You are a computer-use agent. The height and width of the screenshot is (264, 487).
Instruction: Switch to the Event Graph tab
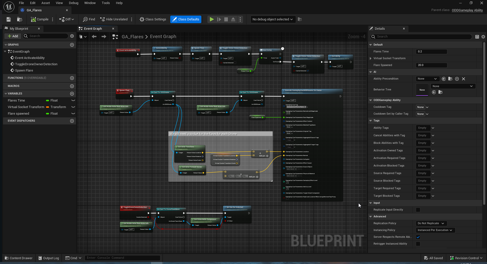pyautogui.click(x=93, y=29)
